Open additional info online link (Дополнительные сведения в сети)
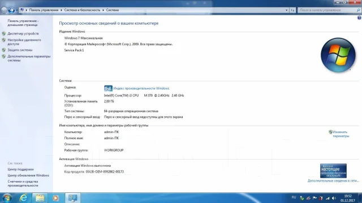The height and width of the screenshot is (203, 362). pyautogui.click(x=333, y=181)
